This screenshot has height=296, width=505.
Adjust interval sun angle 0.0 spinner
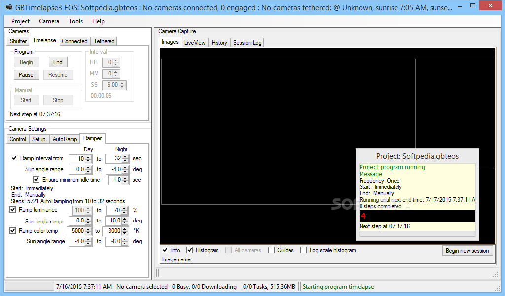click(x=80, y=169)
